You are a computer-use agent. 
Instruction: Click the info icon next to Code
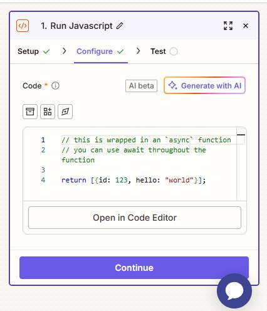coord(55,86)
